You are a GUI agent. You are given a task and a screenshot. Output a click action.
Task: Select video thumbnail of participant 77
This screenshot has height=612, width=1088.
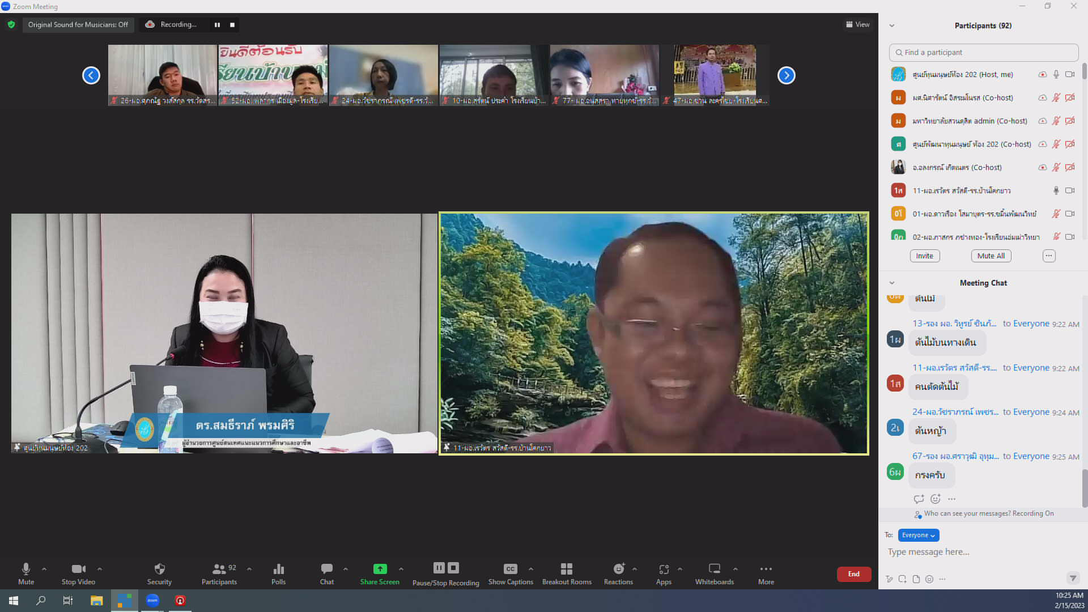605,75
